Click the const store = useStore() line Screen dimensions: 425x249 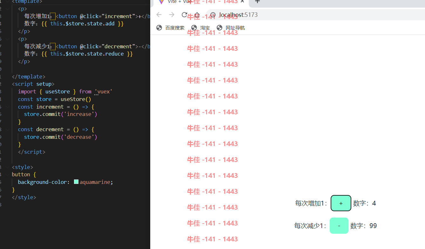55,99
